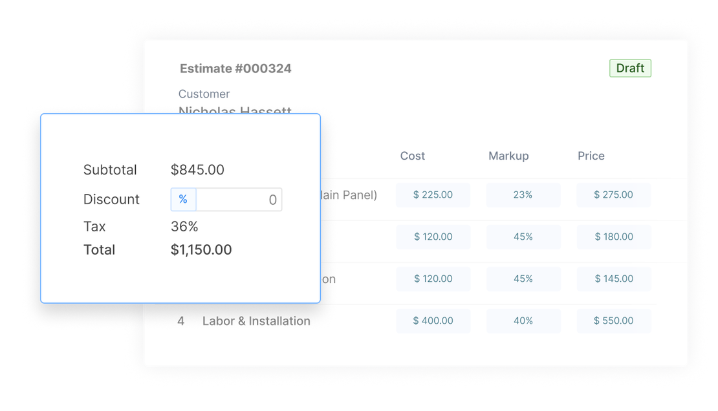
Task: Click the Cost column header
Action: [413, 156]
